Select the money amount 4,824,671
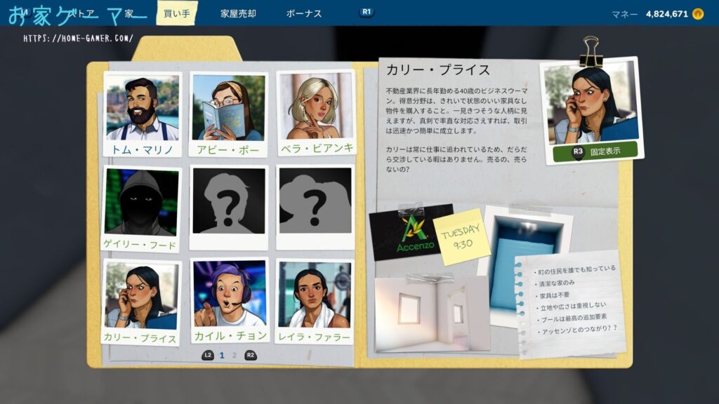Image resolution: width=719 pixels, height=404 pixels. point(667,14)
